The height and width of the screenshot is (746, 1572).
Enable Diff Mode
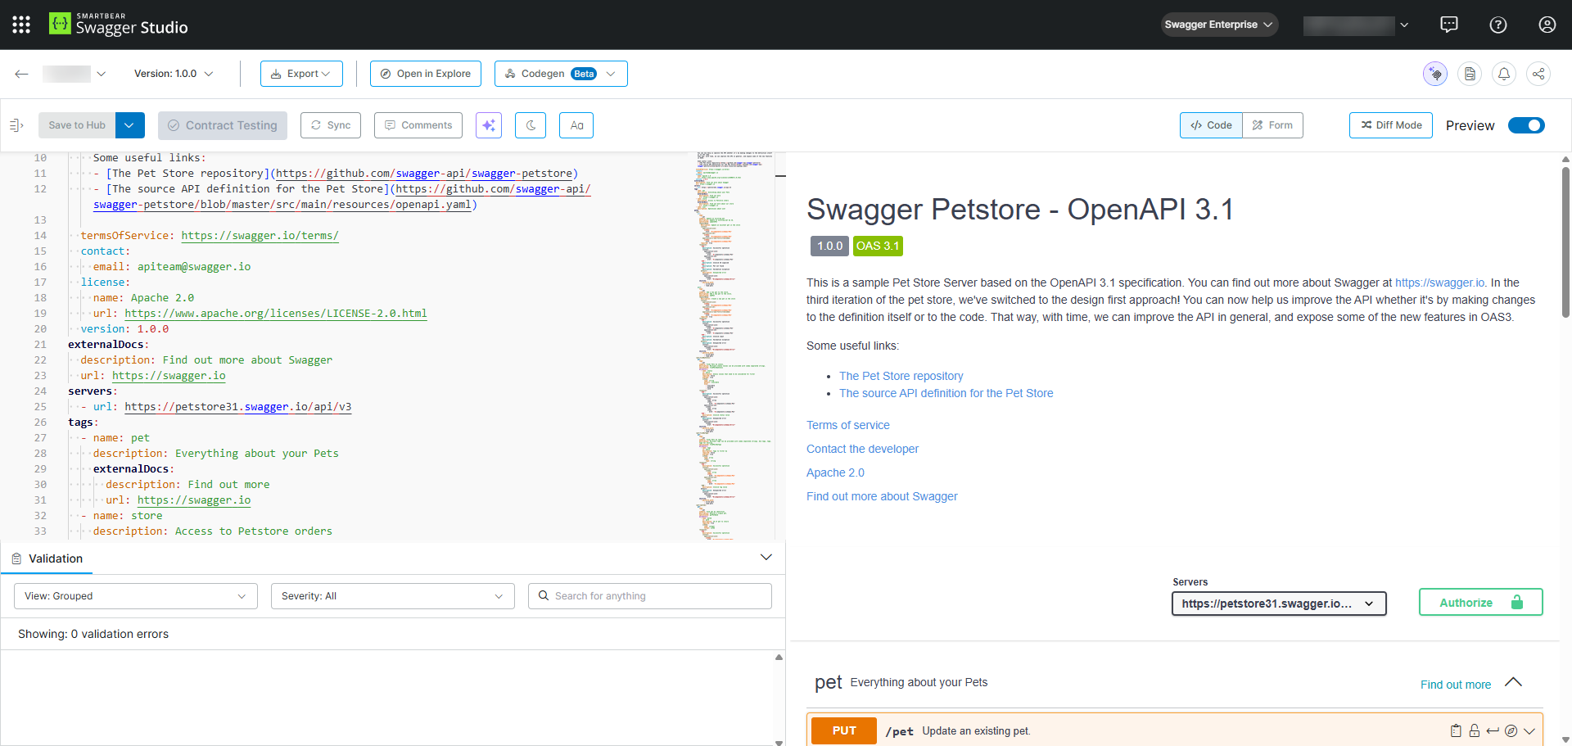tap(1390, 124)
